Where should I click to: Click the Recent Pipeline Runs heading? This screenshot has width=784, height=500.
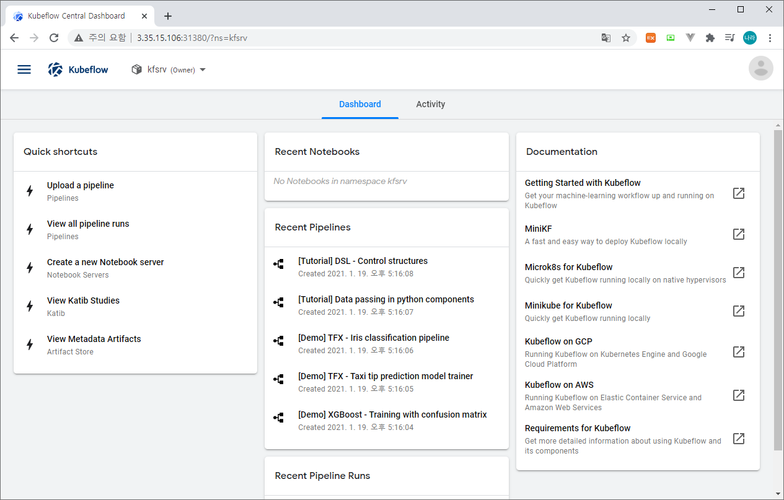click(x=322, y=476)
